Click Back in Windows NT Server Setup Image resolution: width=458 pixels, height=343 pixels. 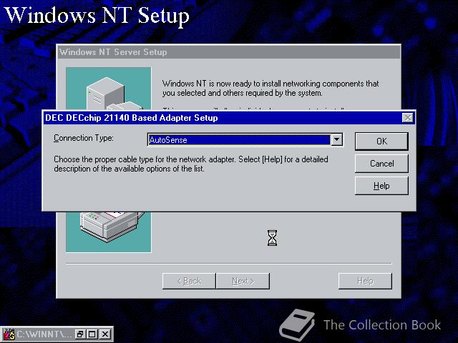pos(189,281)
